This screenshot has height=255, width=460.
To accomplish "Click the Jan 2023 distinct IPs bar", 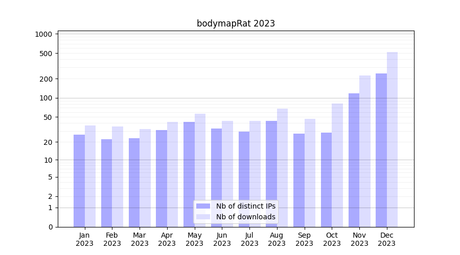I will [x=79, y=181].
